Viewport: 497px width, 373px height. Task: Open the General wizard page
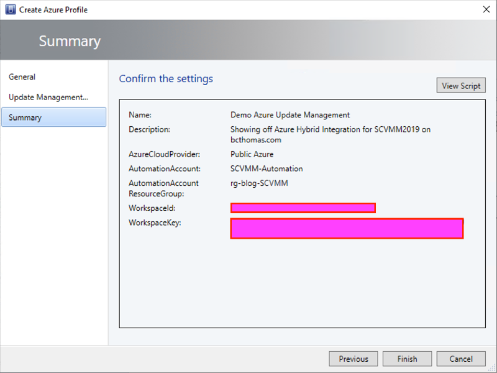click(22, 77)
